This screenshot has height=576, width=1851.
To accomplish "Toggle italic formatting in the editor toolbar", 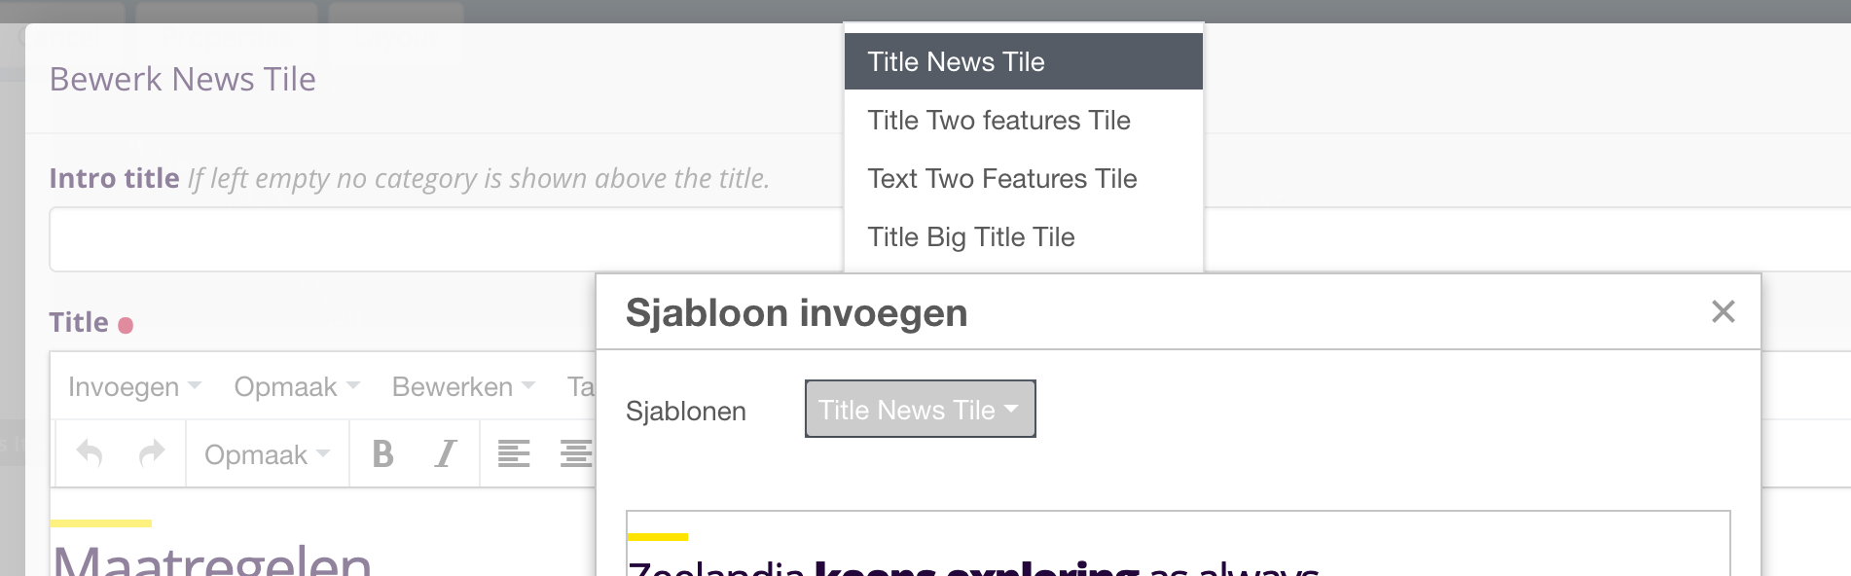I will click(445, 452).
